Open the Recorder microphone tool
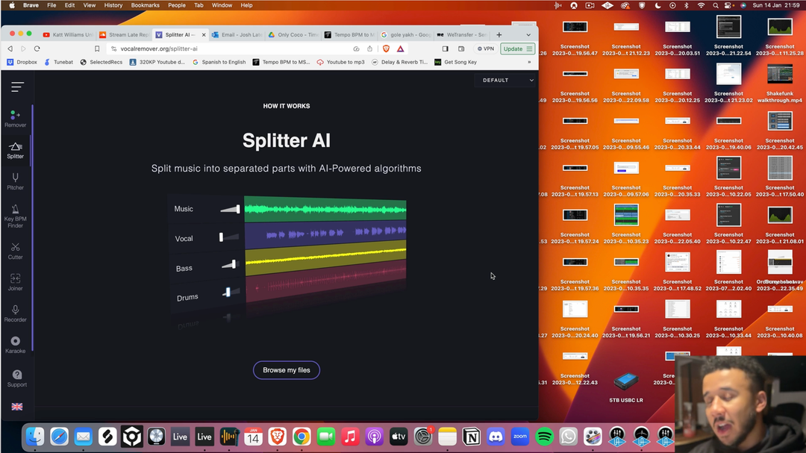Screen dimensions: 806x453 [x=15, y=313]
